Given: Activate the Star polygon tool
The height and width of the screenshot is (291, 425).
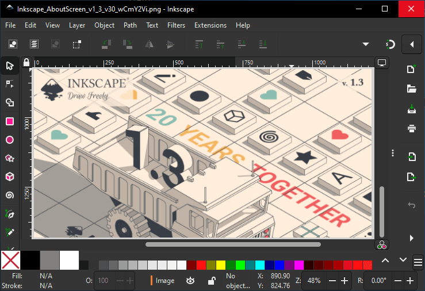Looking at the screenshot, I should coord(9,158).
